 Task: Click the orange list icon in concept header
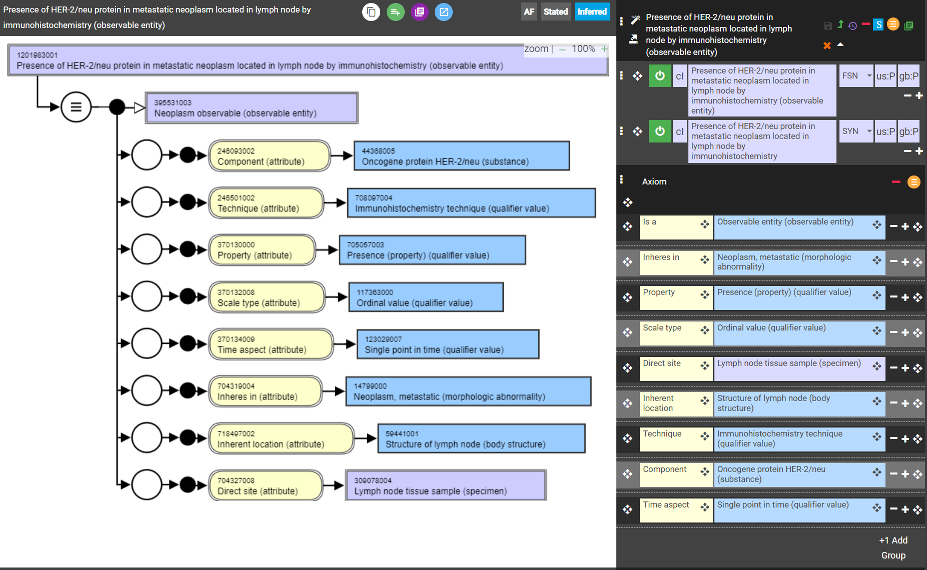pyautogui.click(x=893, y=24)
